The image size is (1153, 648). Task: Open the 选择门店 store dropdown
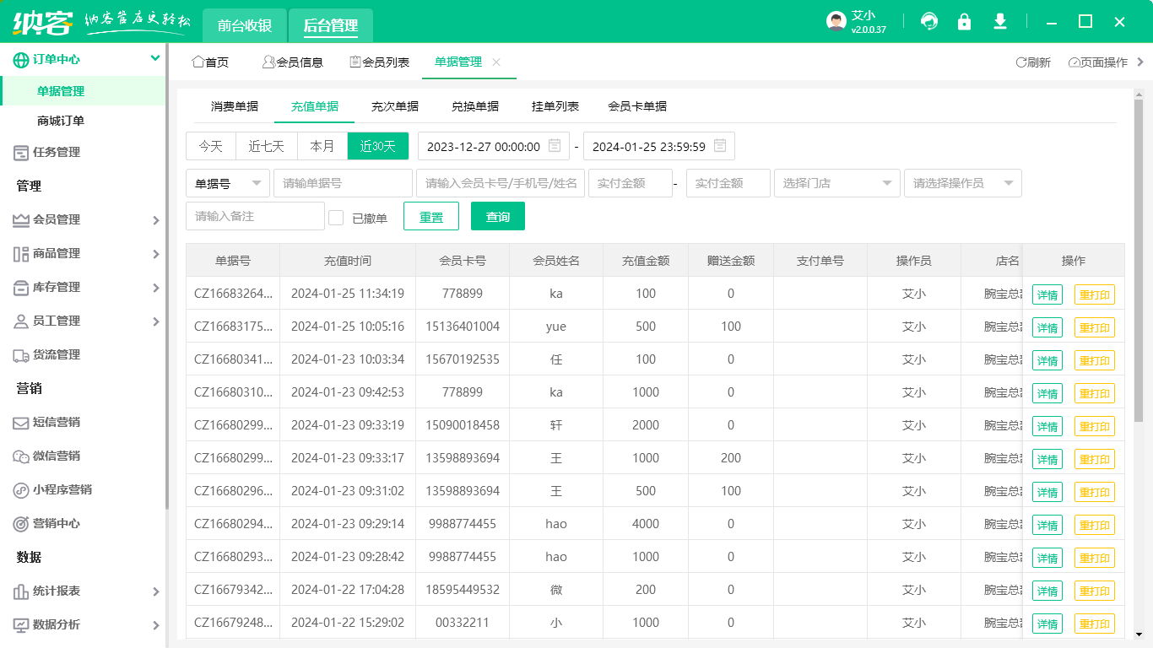pos(836,183)
